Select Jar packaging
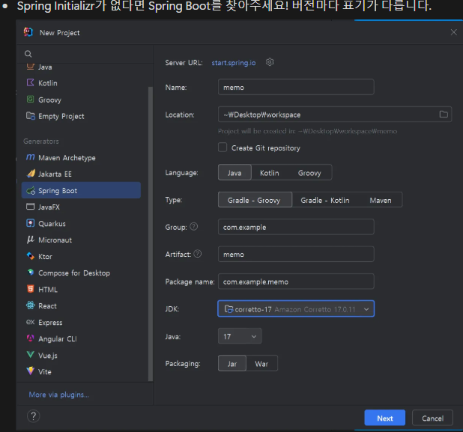The width and height of the screenshot is (463, 432). [232, 364]
